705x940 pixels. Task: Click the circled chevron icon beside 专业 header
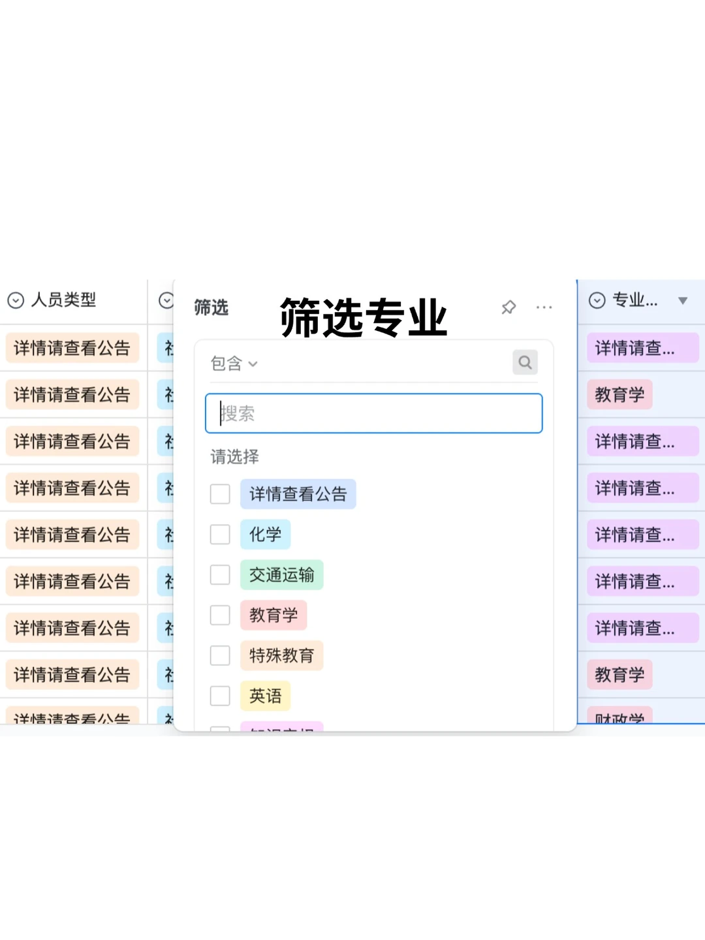(596, 300)
